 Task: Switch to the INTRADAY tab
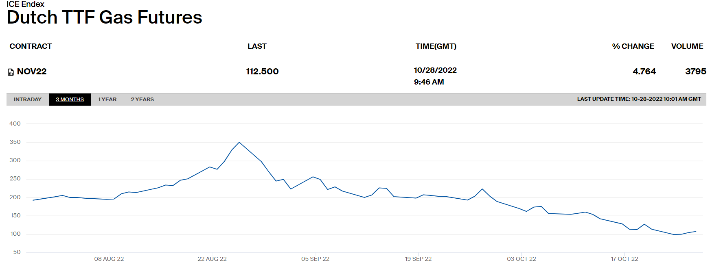pos(28,100)
